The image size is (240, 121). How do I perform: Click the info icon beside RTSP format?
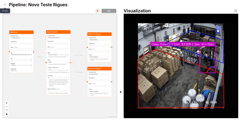(16, 71)
